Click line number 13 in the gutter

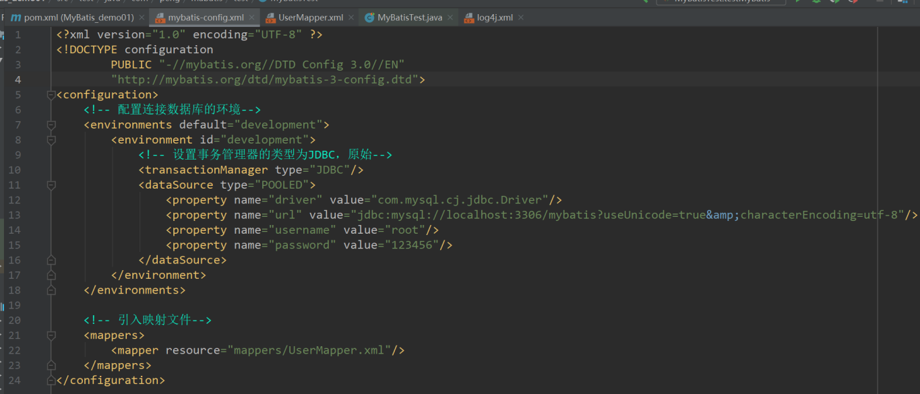pos(15,215)
